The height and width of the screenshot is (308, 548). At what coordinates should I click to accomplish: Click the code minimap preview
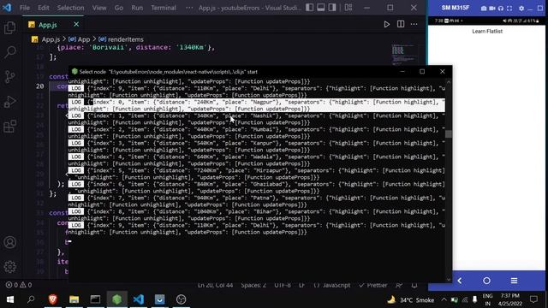pyautogui.click(x=404, y=55)
